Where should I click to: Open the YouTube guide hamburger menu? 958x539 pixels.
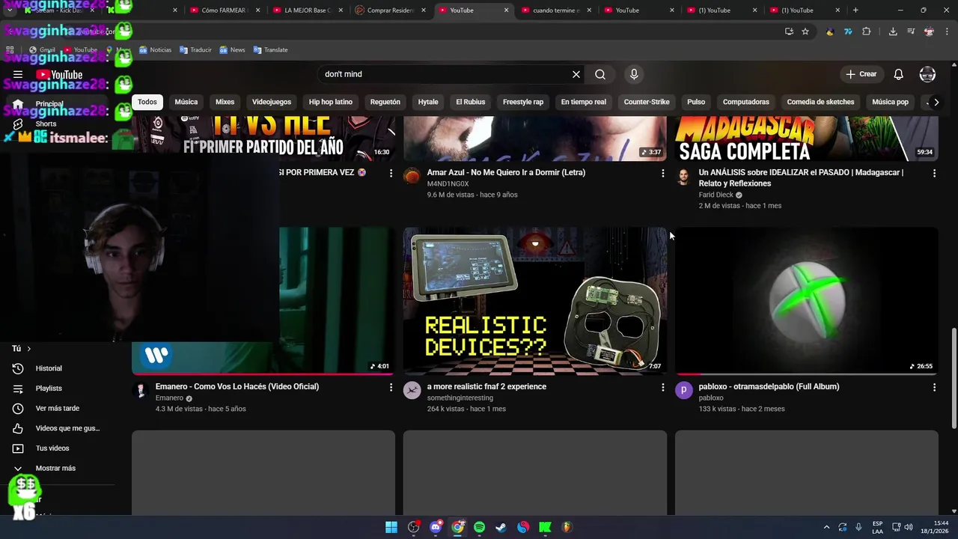(18, 74)
